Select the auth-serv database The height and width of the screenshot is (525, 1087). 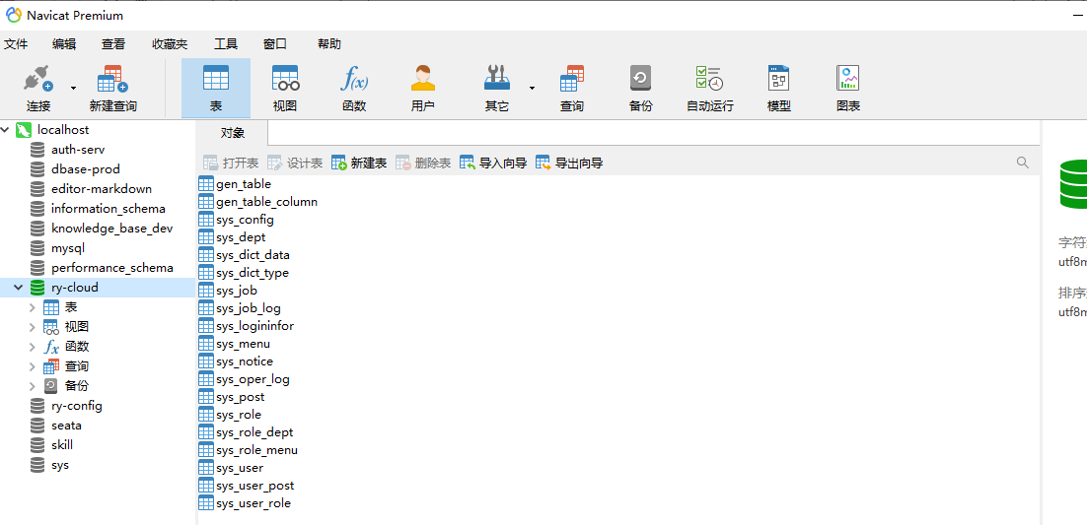pos(78,150)
